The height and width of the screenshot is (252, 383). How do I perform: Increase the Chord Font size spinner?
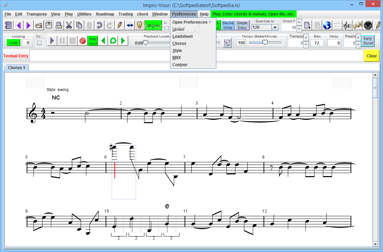(299, 23)
